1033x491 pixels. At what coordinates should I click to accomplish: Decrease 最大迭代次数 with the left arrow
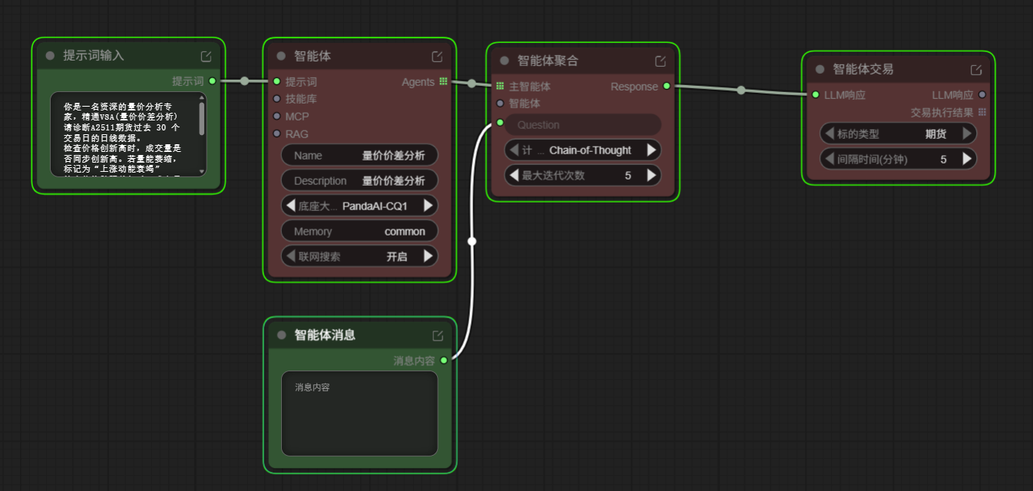click(x=513, y=175)
